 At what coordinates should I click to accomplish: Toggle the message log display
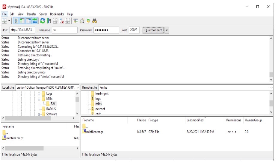(x=16, y=21)
